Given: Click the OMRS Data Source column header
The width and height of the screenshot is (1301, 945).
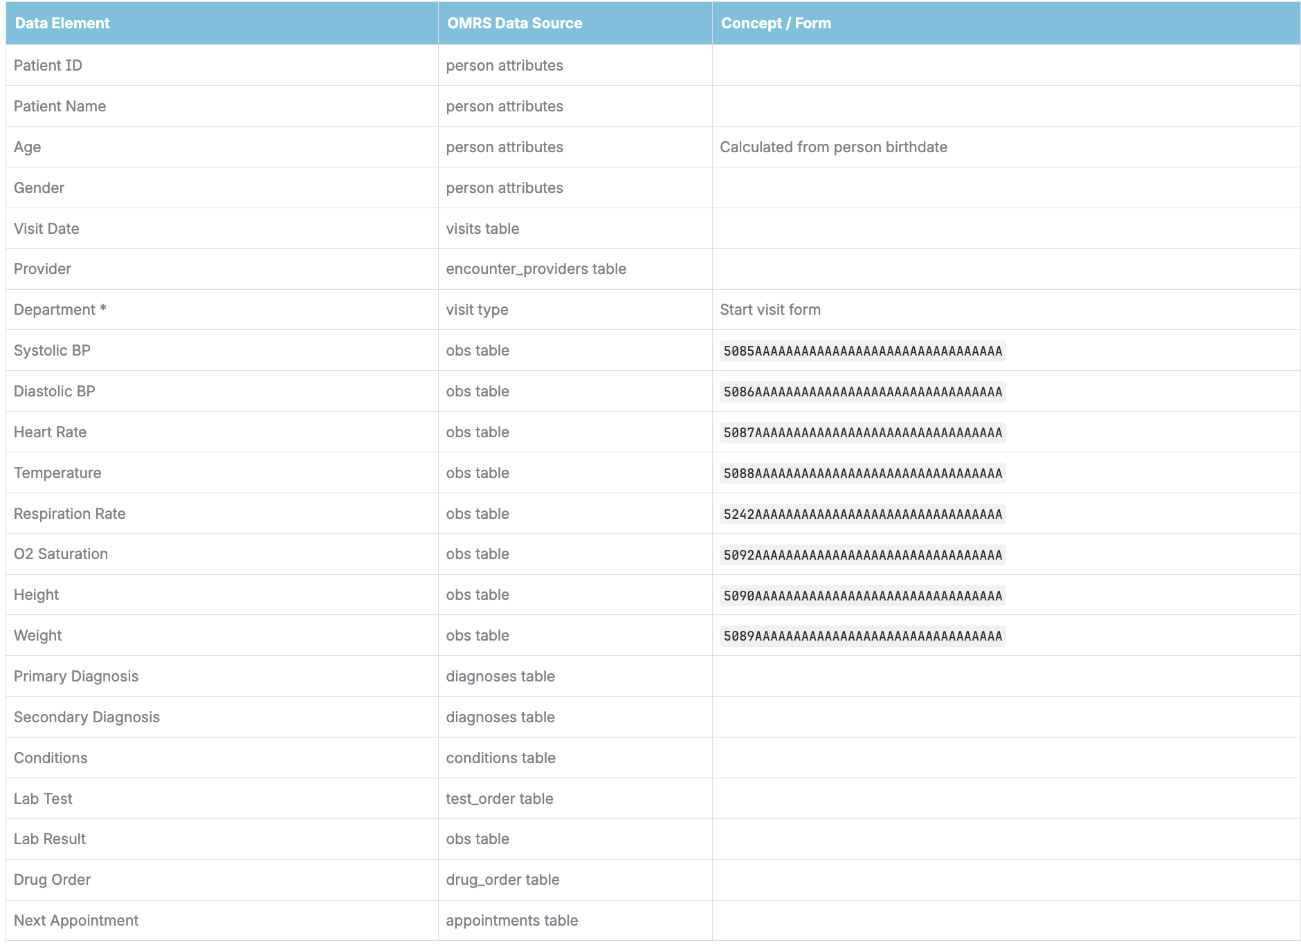Looking at the screenshot, I should pyautogui.click(x=514, y=24).
